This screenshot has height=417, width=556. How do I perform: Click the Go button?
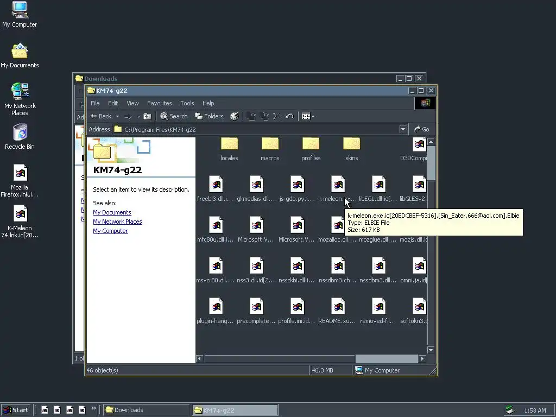tap(421, 129)
